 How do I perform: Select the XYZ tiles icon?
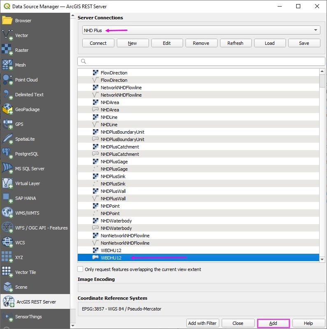coord(7,257)
